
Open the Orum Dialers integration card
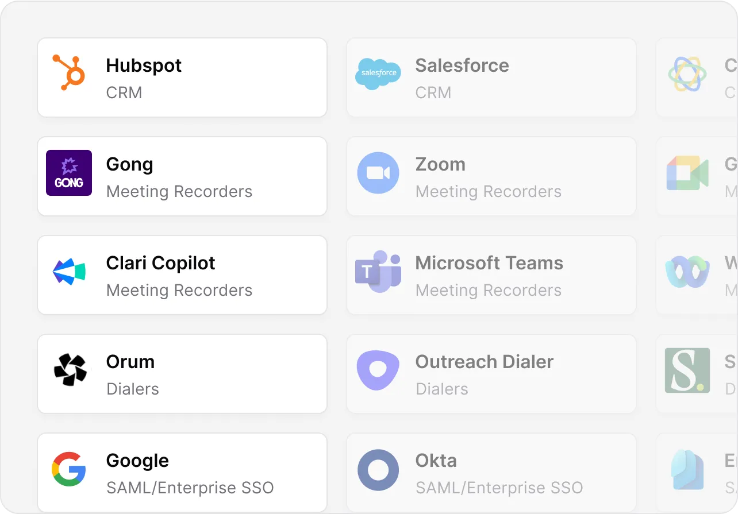[x=182, y=374]
